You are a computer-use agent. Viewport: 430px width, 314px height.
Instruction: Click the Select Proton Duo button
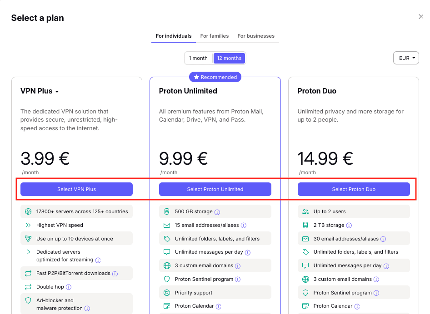[354, 189]
